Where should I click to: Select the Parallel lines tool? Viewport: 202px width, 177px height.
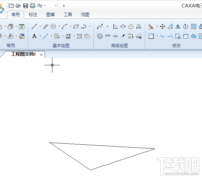click(46, 26)
